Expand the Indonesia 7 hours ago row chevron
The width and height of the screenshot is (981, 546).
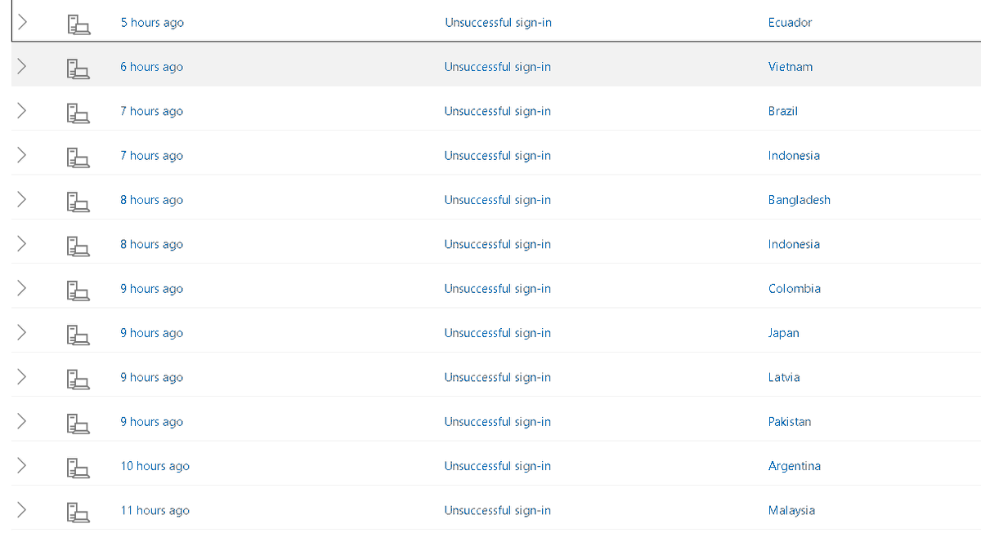point(22,155)
